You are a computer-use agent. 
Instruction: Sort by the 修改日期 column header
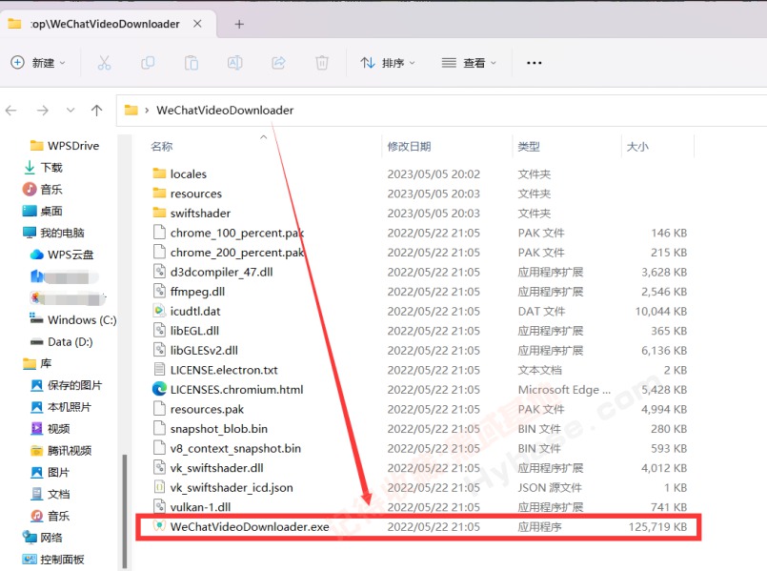pos(409,147)
